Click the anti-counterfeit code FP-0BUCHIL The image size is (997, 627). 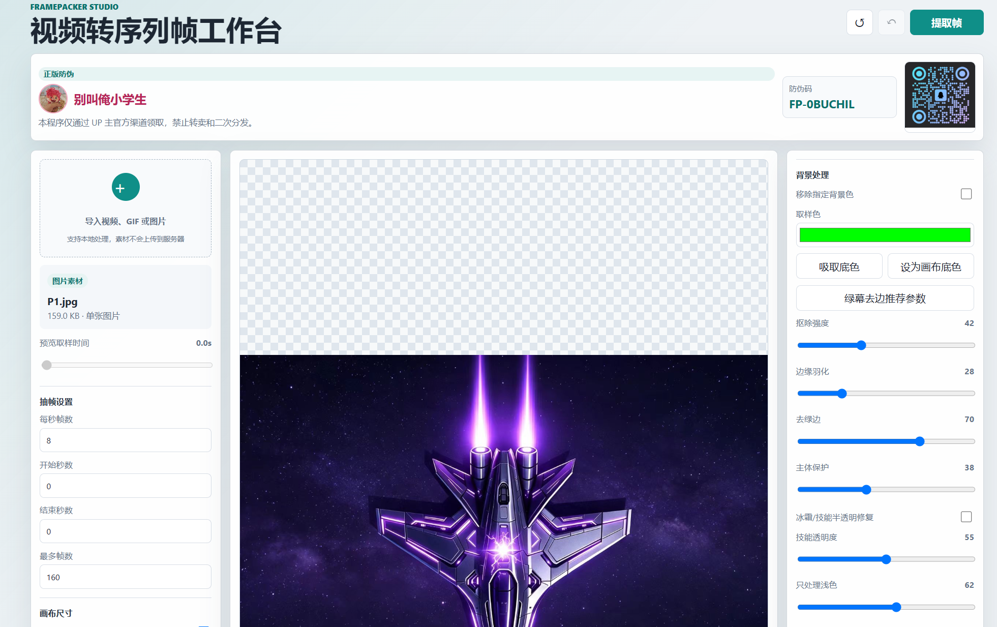[822, 104]
